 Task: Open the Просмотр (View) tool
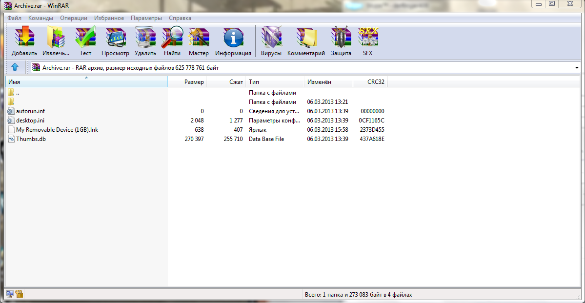pos(115,37)
